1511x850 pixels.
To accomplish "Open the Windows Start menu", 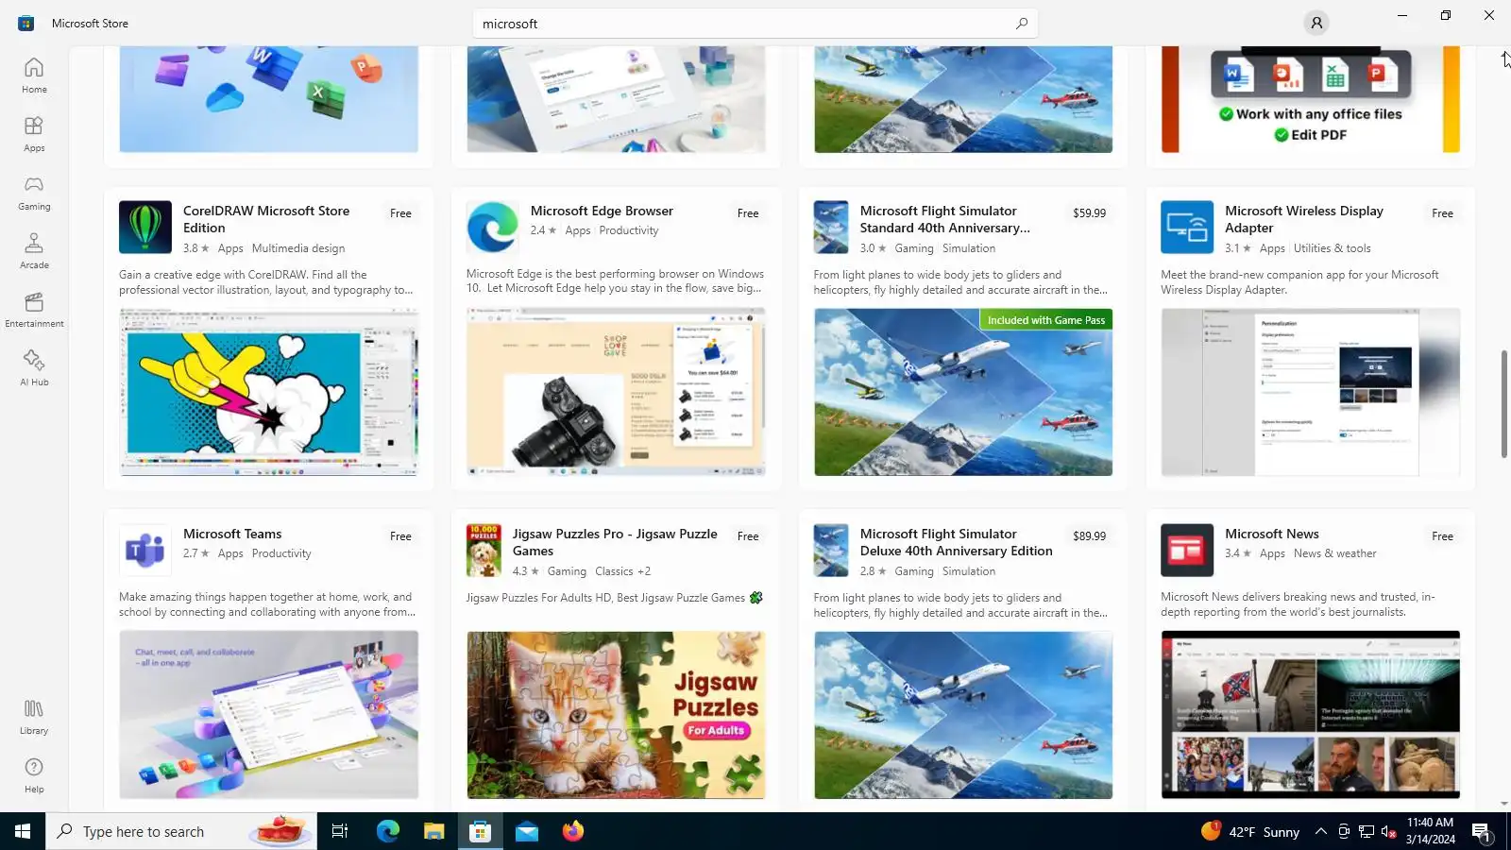I will [x=23, y=831].
